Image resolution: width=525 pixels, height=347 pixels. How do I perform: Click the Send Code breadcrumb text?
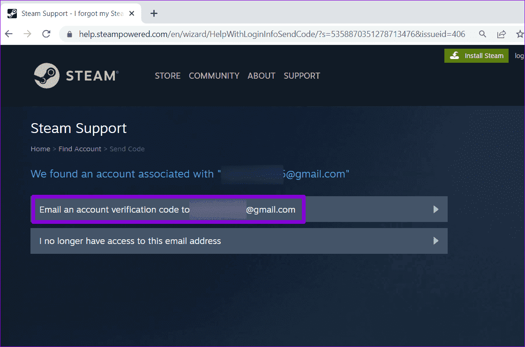tap(127, 149)
